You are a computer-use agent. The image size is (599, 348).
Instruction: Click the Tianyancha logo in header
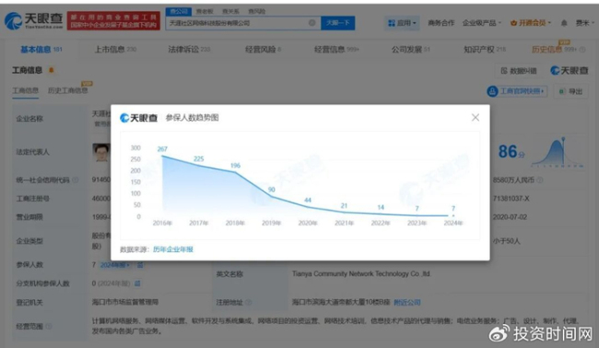coord(33,20)
